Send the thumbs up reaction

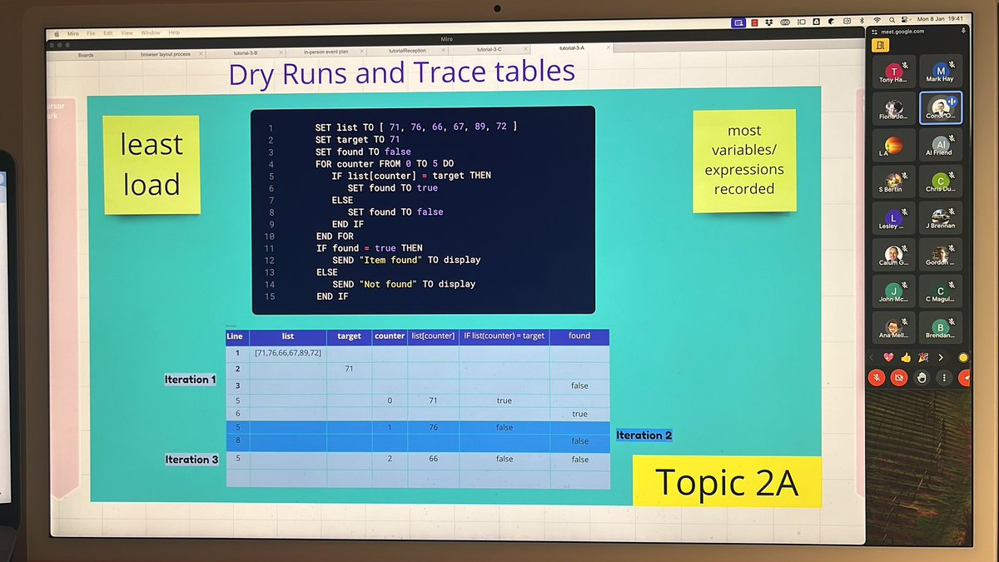906,356
